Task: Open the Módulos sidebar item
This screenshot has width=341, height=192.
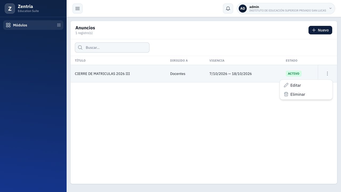Action: (33, 25)
